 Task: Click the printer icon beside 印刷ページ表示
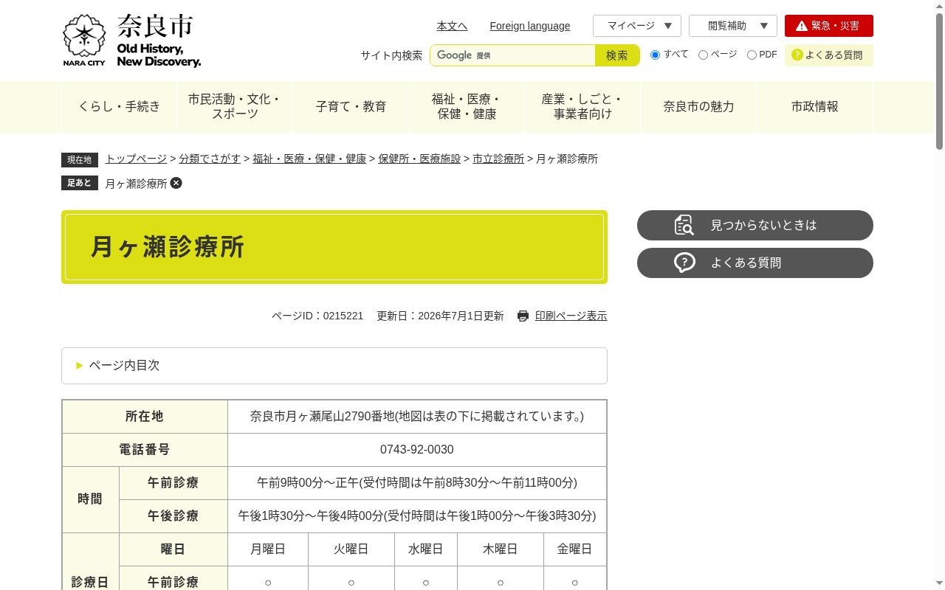click(x=523, y=316)
